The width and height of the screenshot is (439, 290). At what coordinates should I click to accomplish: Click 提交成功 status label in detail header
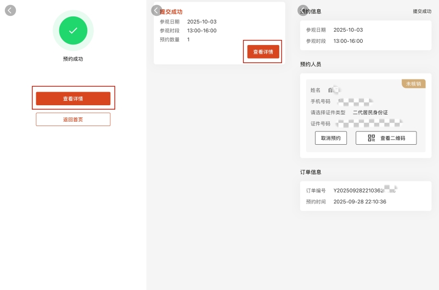pyautogui.click(x=421, y=12)
